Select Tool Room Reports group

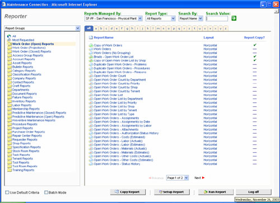(25, 166)
